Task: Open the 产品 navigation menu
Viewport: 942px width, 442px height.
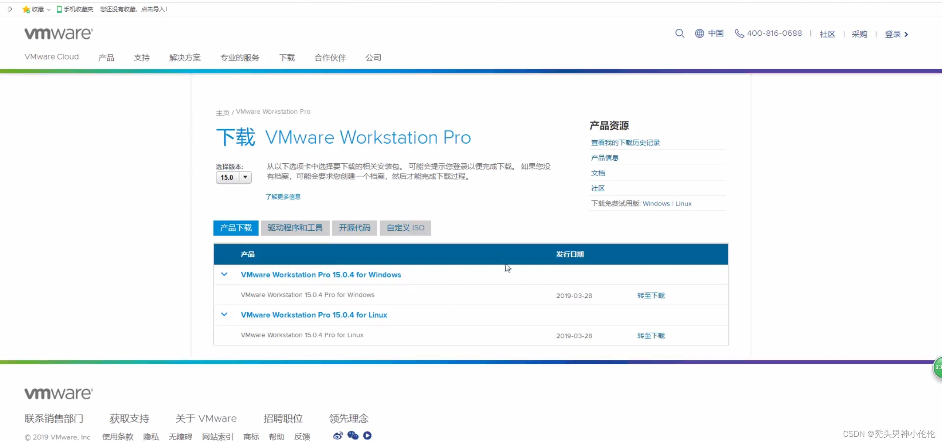Action: 106,57
